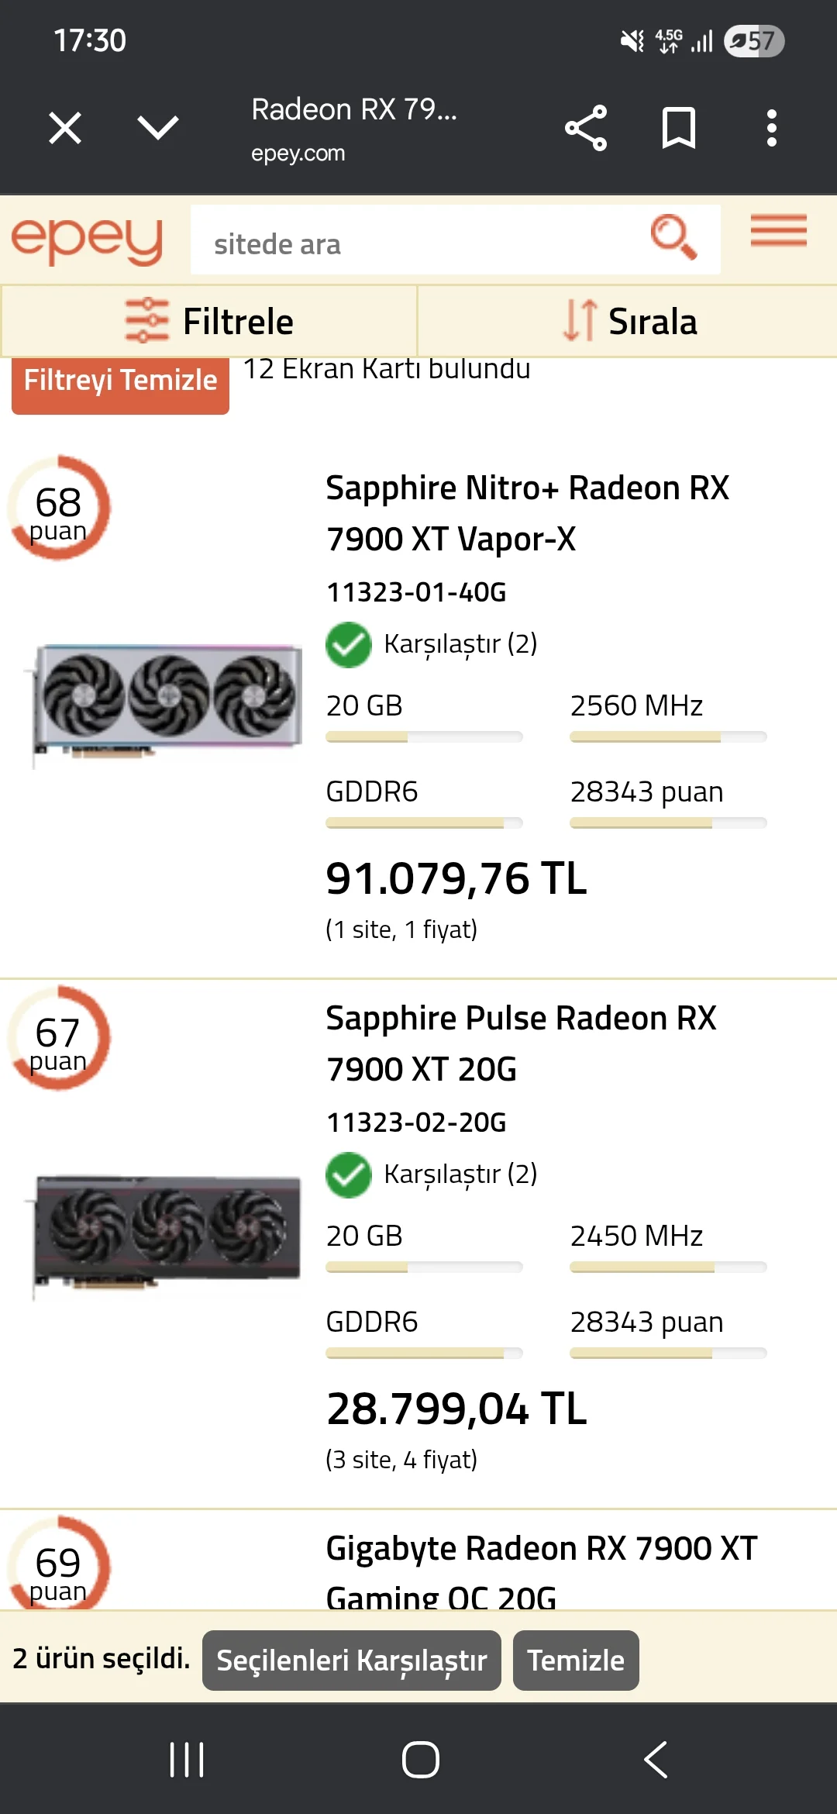Uncheck Karşılaştır for Sapphire Pulse 20G
This screenshot has height=1814, width=837.
click(349, 1174)
